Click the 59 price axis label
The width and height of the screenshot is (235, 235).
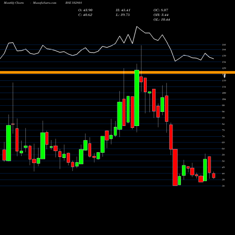pyautogui.click(x=223, y=155)
